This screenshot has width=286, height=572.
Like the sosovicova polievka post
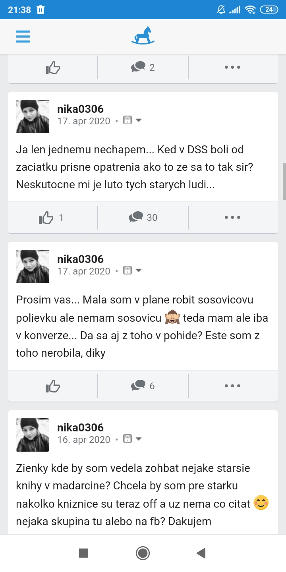click(52, 386)
